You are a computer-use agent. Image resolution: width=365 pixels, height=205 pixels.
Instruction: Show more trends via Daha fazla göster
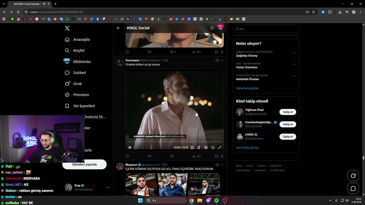pos(247,88)
